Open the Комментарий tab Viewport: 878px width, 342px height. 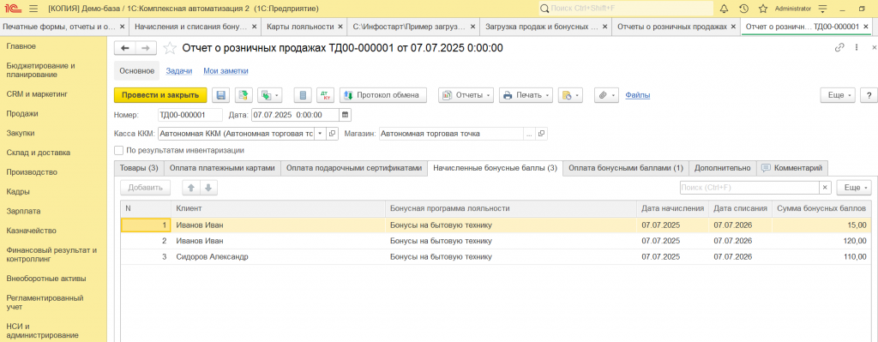(x=791, y=168)
